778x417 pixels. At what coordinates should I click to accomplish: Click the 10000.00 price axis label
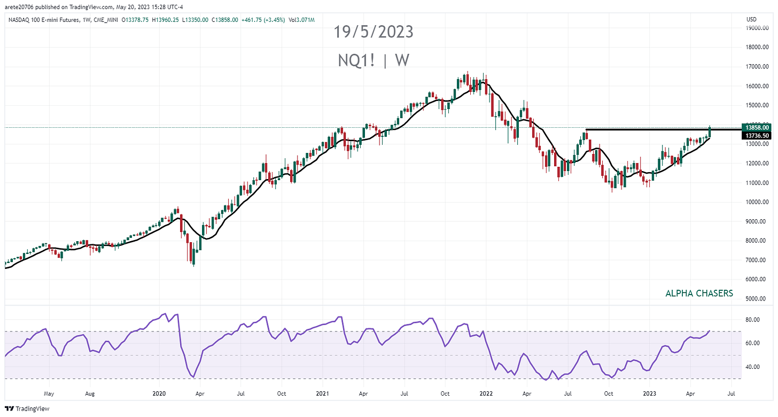pos(758,202)
